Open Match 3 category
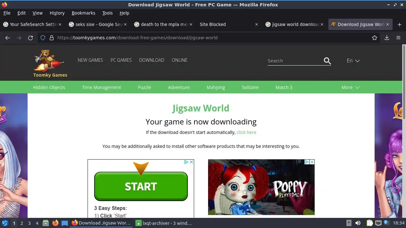The image size is (406, 228). point(284,87)
